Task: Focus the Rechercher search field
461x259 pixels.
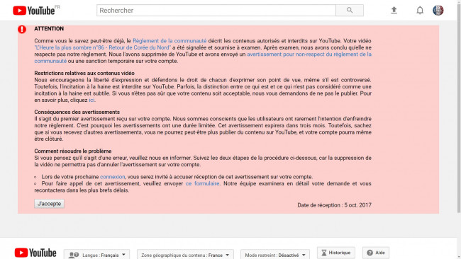Action: pos(216,11)
